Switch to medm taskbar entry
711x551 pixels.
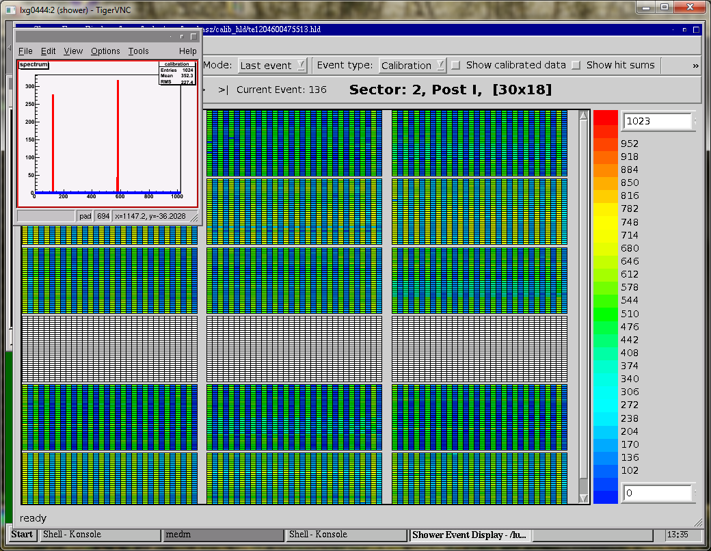(224, 535)
